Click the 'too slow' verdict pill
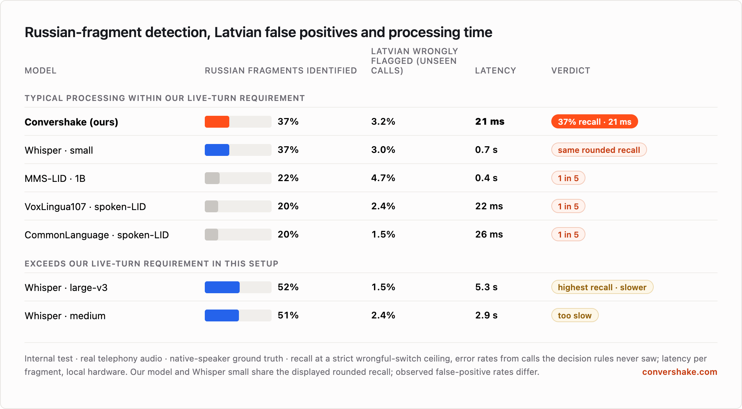Screen dimensions: 742x409 click(x=575, y=315)
